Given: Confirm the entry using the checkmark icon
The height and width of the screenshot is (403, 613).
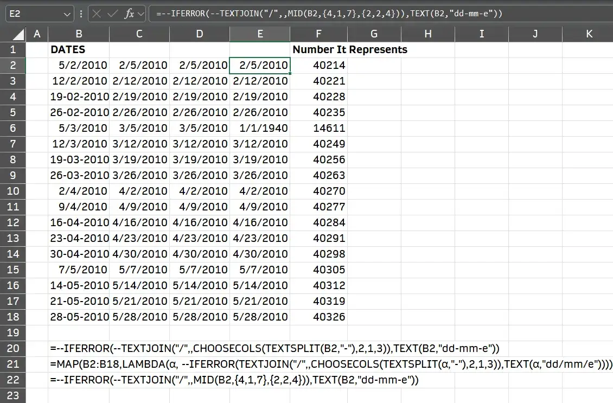Looking at the screenshot, I should (113, 13).
